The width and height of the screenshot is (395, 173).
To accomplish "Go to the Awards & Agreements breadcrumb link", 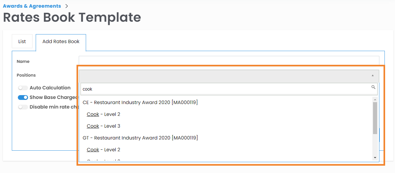I will click(x=32, y=6).
